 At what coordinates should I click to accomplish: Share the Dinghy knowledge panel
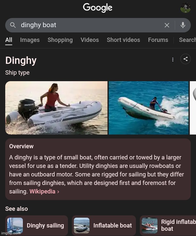coord(186,59)
